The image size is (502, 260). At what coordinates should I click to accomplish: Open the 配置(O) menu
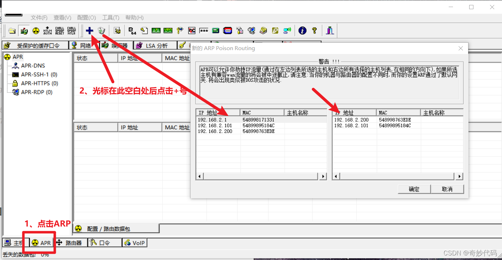[x=86, y=18]
